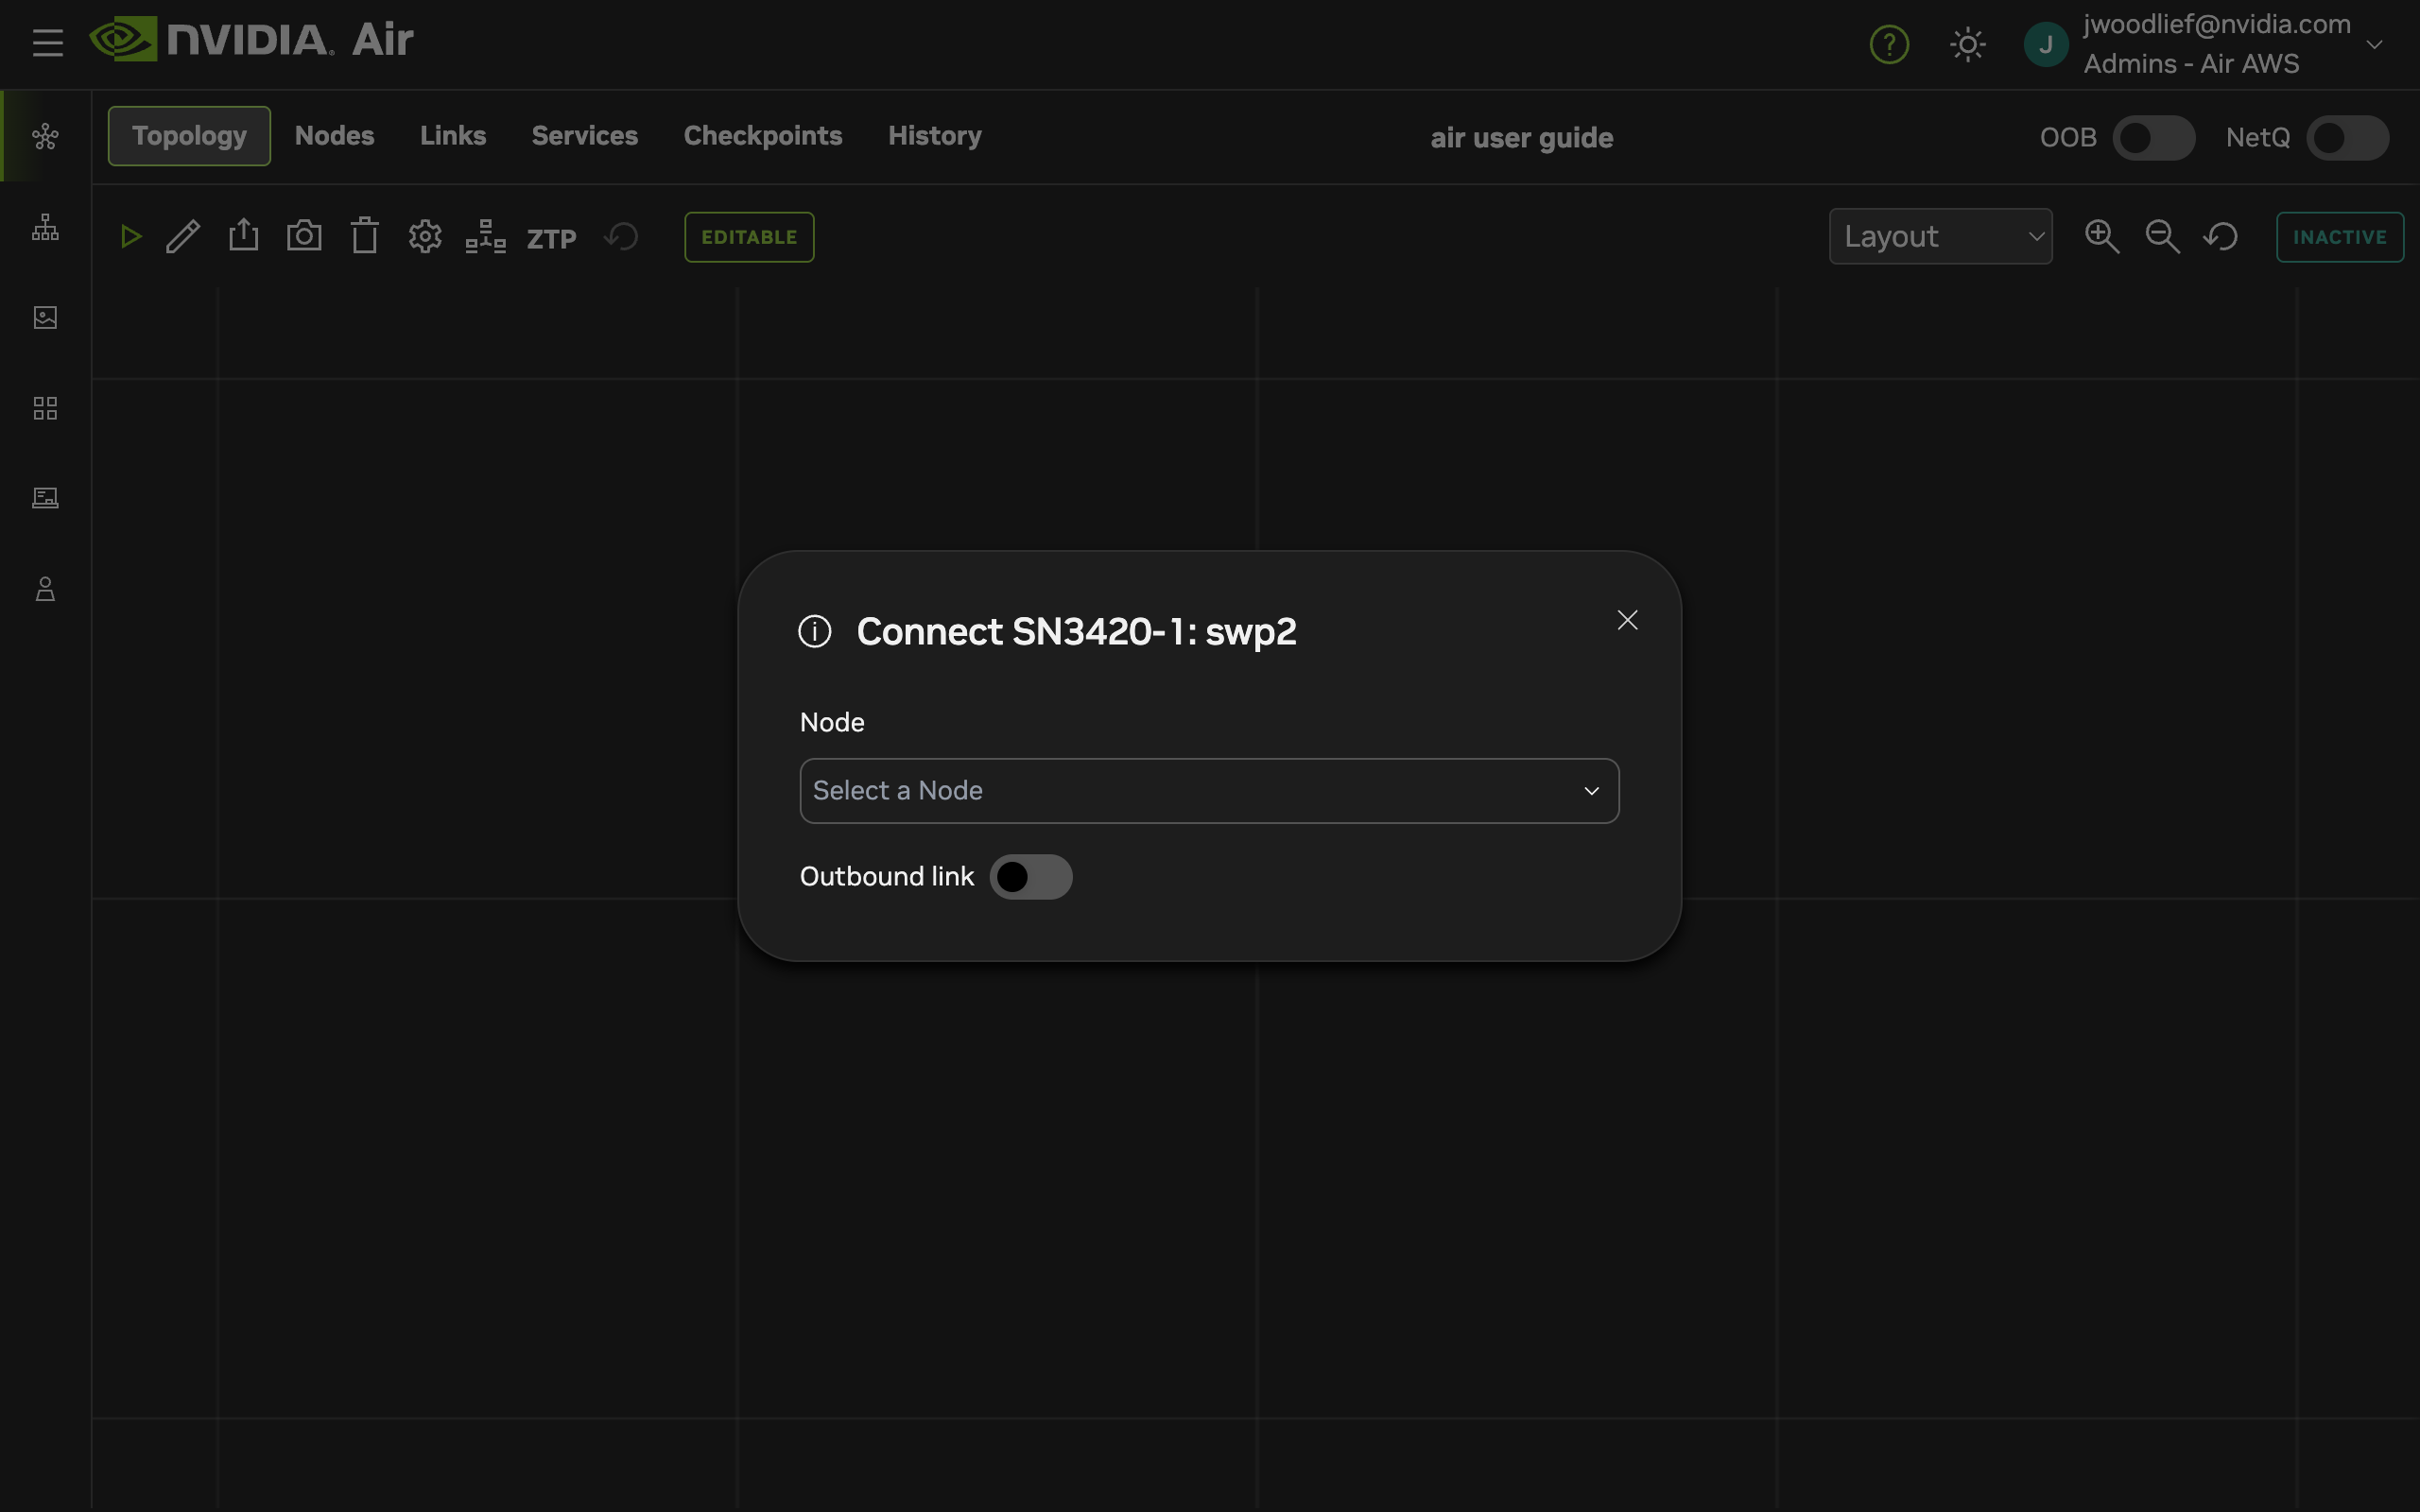The image size is (2420, 1512).
Task: Start the simulation with play icon
Action: click(130, 237)
